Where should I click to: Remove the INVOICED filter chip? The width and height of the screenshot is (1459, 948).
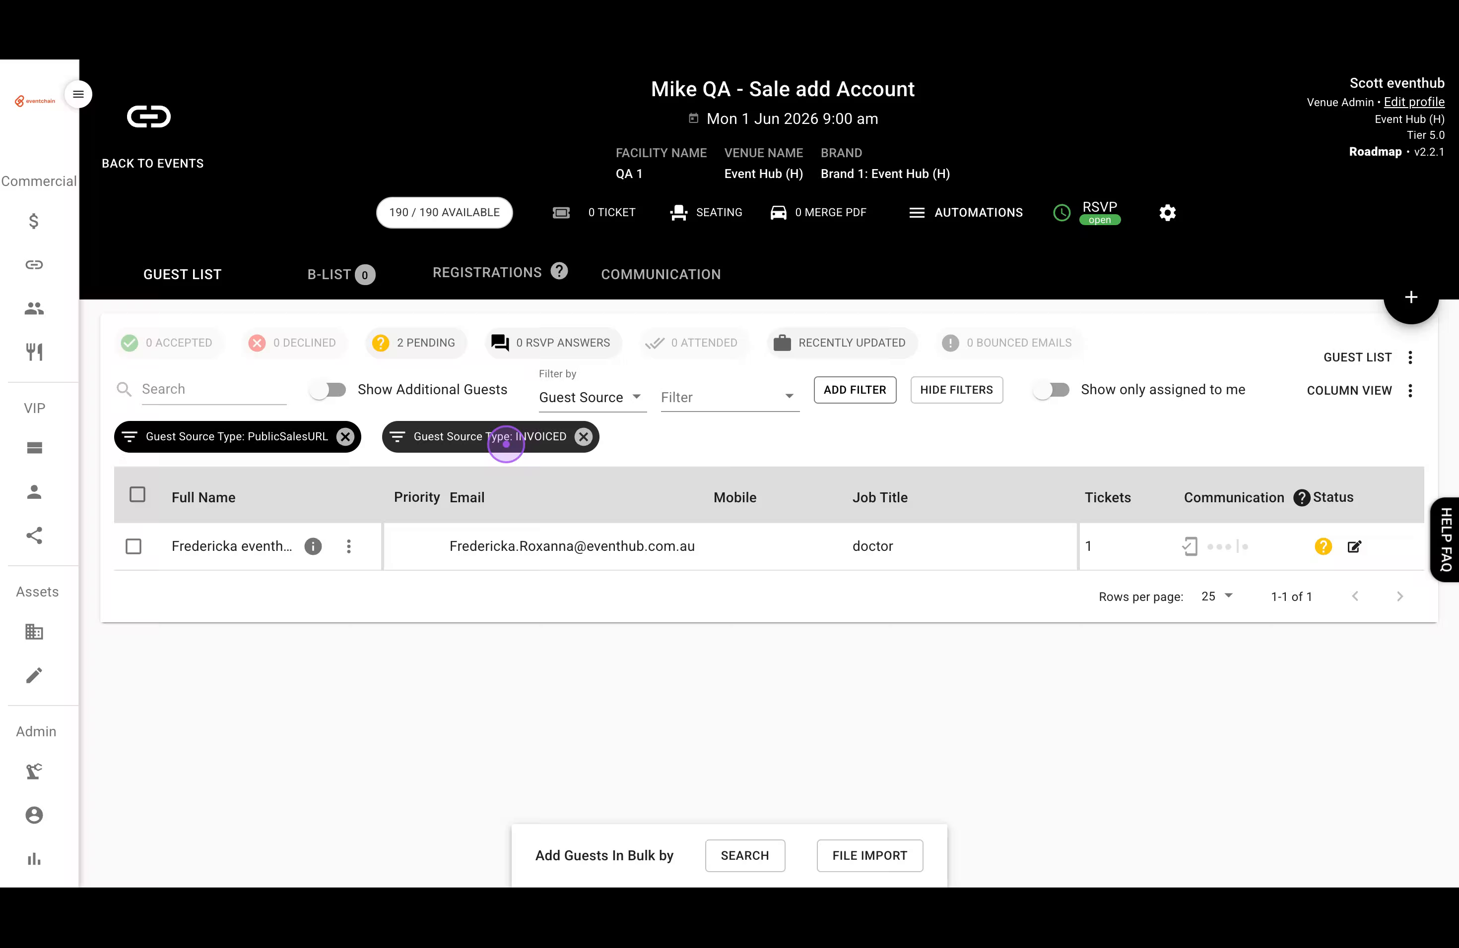coord(584,437)
